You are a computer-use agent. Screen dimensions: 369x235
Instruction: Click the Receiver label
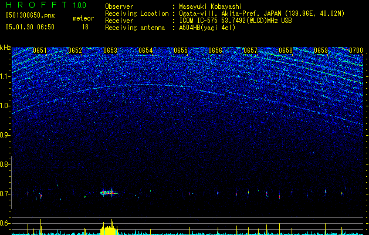pyautogui.click(x=119, y=21)
